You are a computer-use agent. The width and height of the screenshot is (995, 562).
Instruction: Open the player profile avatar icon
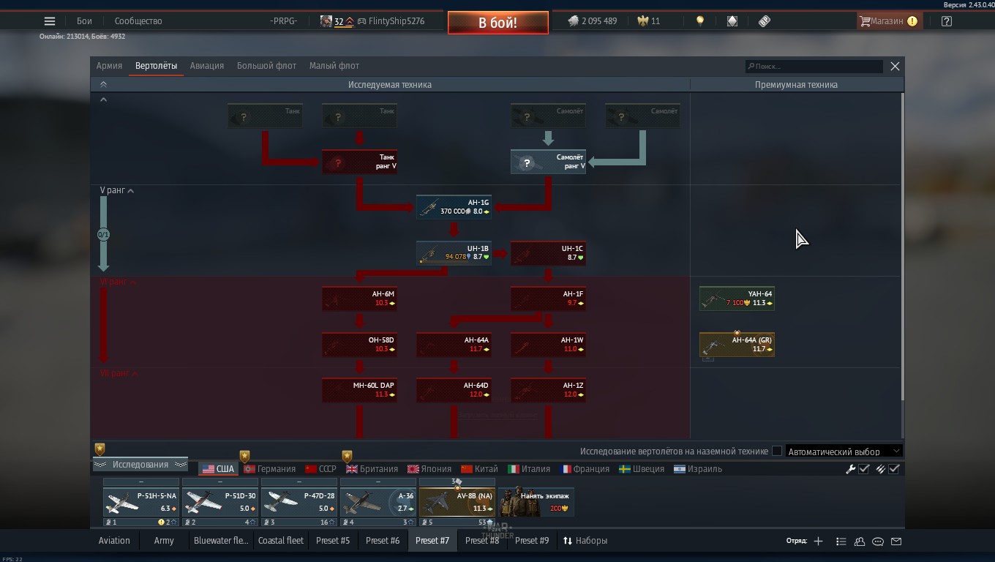tap(326, 21)
